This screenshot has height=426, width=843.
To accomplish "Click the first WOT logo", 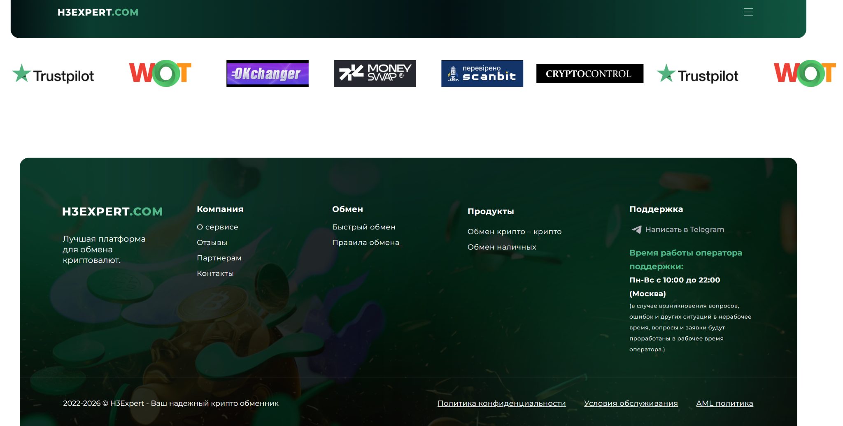I will [x=160, y=73].
